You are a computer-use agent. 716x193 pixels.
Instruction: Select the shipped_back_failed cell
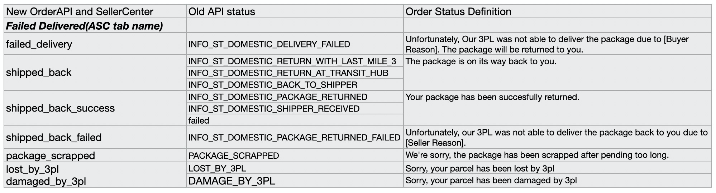[95, 137]
